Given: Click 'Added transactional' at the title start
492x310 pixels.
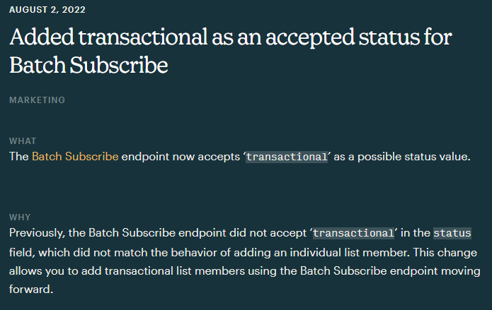Looking at the screenshot, I should point(108,37).
